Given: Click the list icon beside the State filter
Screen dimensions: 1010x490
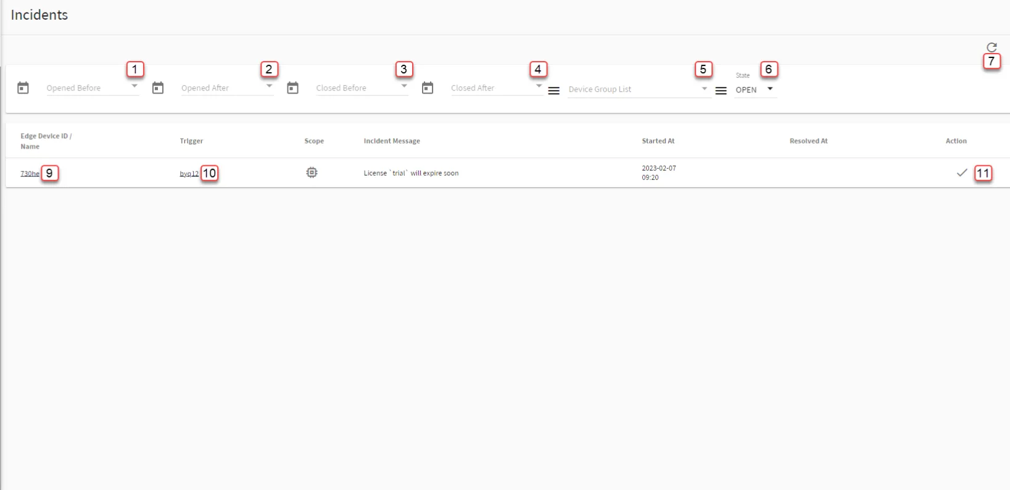Looking at the screenshot, I should point(721,91).
